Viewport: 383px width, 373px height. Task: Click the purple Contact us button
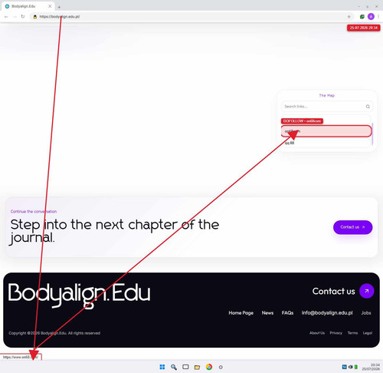click(352, 227)
